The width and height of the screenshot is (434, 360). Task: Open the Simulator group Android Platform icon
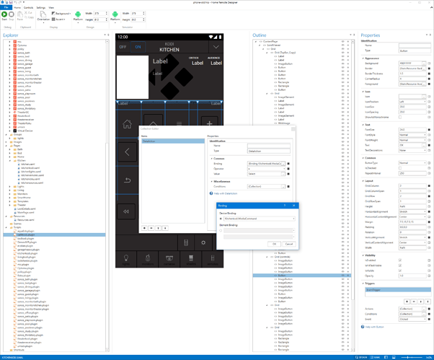(x=115, y=14)
